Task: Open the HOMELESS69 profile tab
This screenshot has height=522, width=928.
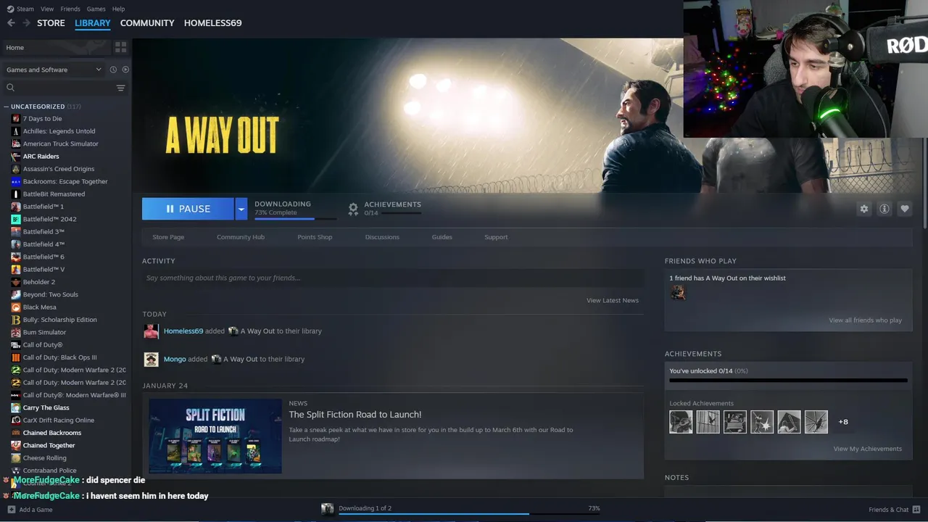Action: point(212,23)
